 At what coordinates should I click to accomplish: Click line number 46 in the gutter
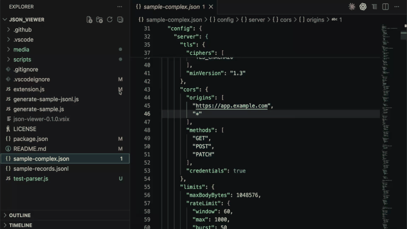point(147,114)
